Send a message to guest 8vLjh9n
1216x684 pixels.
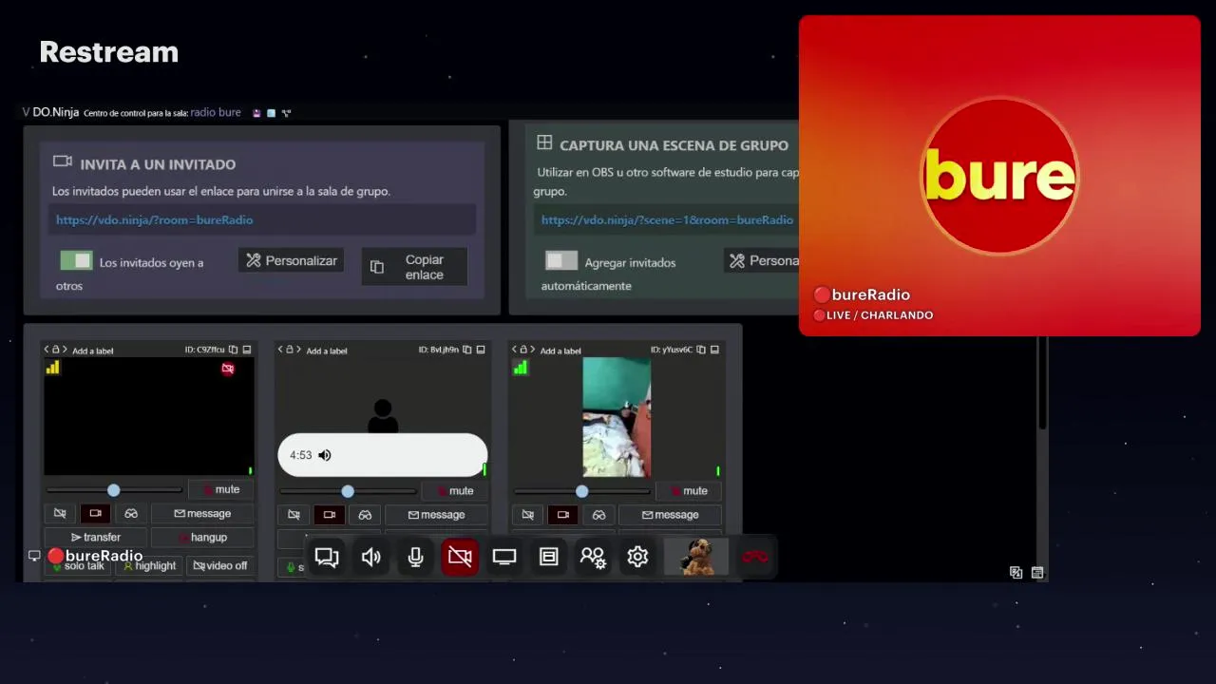(x=436, y=515)
